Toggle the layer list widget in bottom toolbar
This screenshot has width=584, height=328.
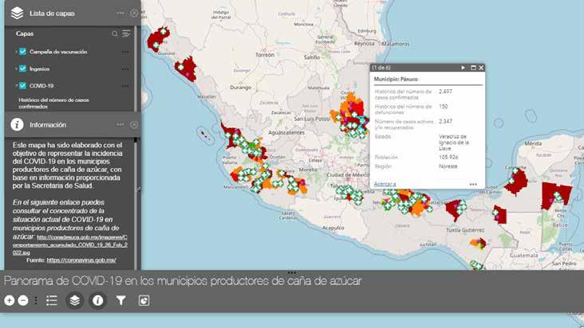coord(74,300)
